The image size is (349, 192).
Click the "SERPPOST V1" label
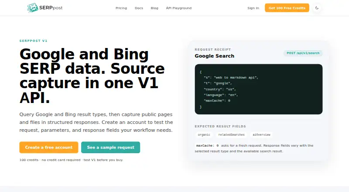(x=34, y=41)
